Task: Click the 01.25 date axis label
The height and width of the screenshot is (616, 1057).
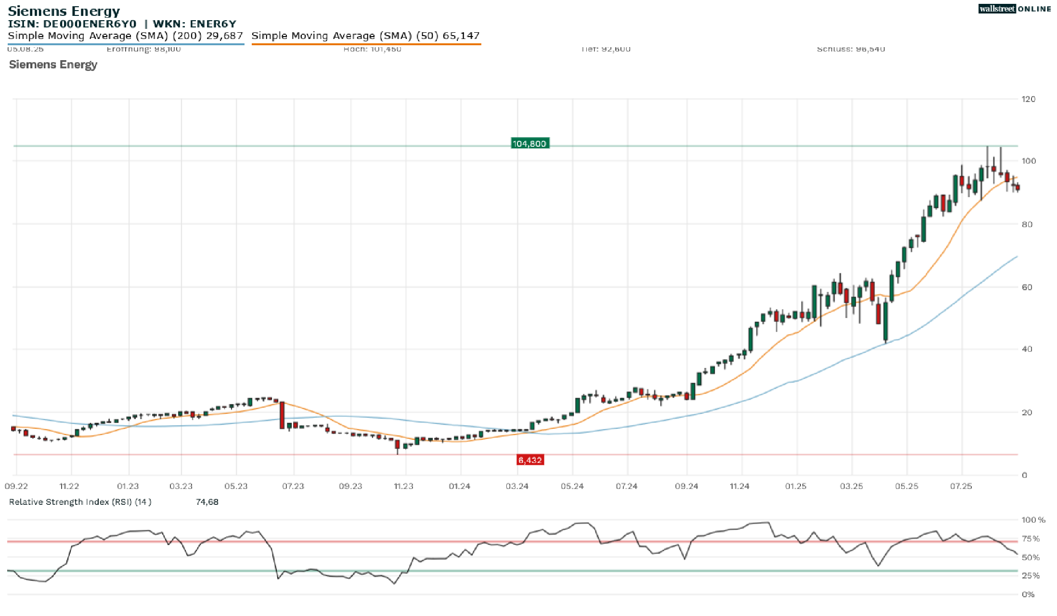Action: point(796,486)
